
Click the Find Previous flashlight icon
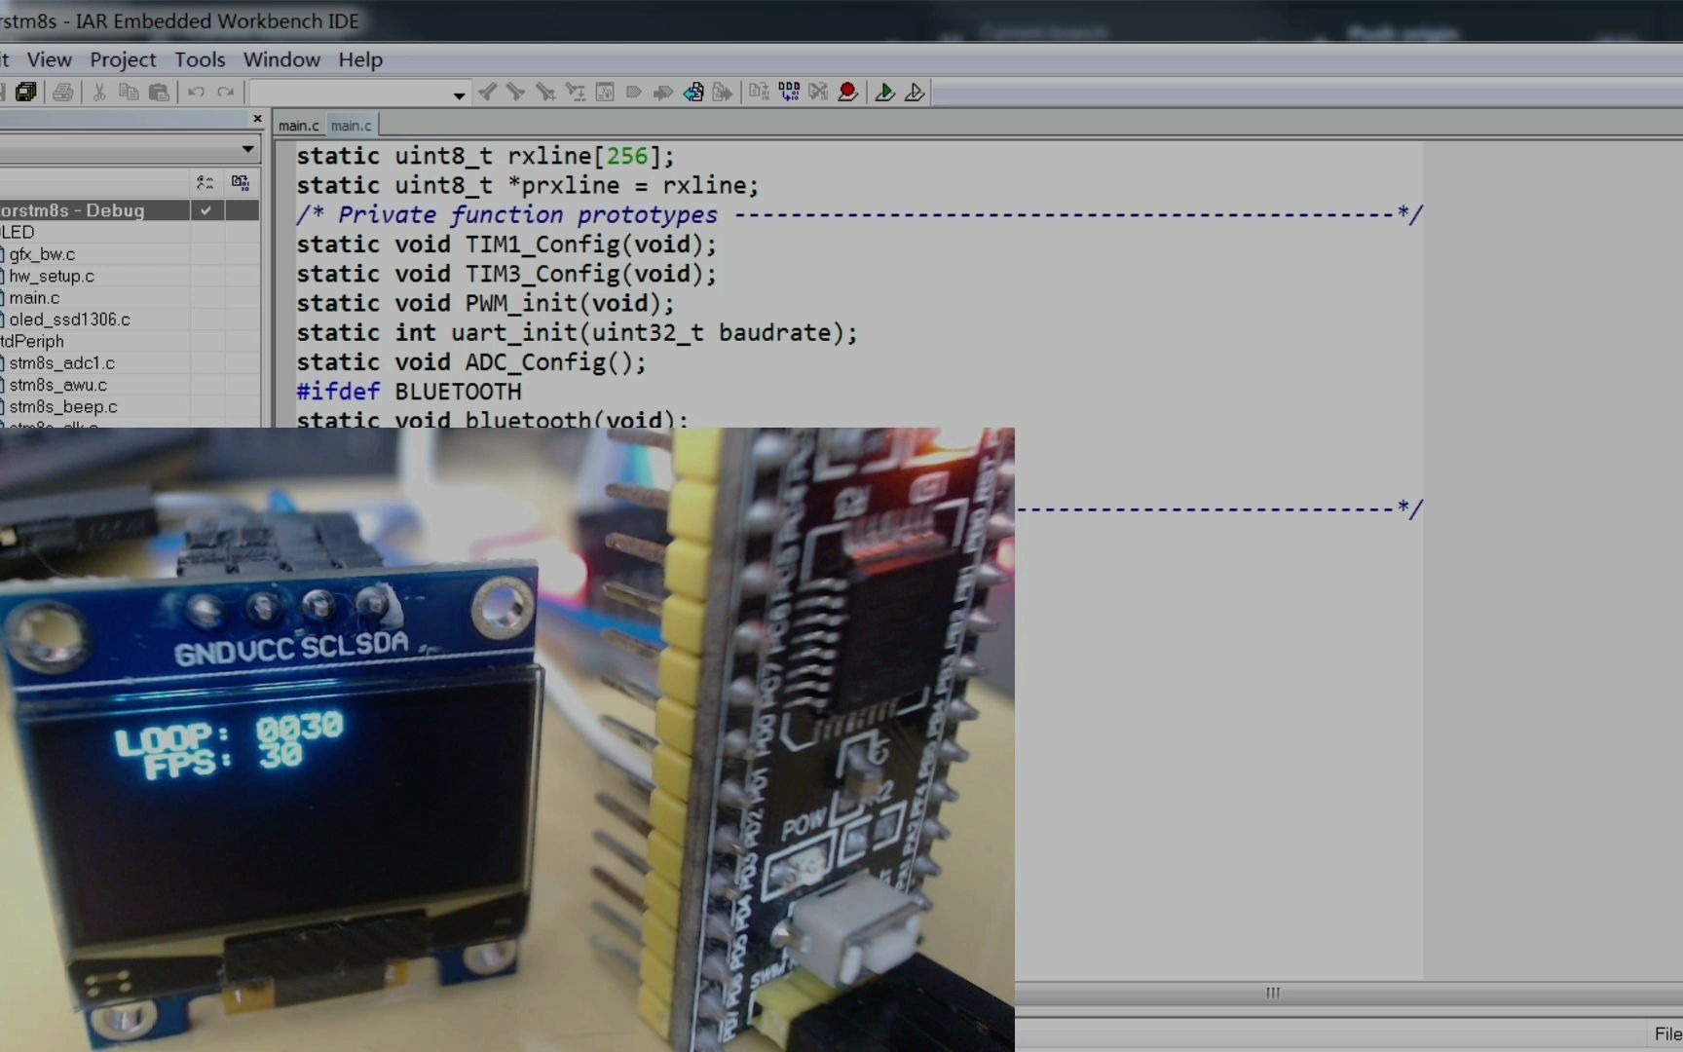point(488,92)
